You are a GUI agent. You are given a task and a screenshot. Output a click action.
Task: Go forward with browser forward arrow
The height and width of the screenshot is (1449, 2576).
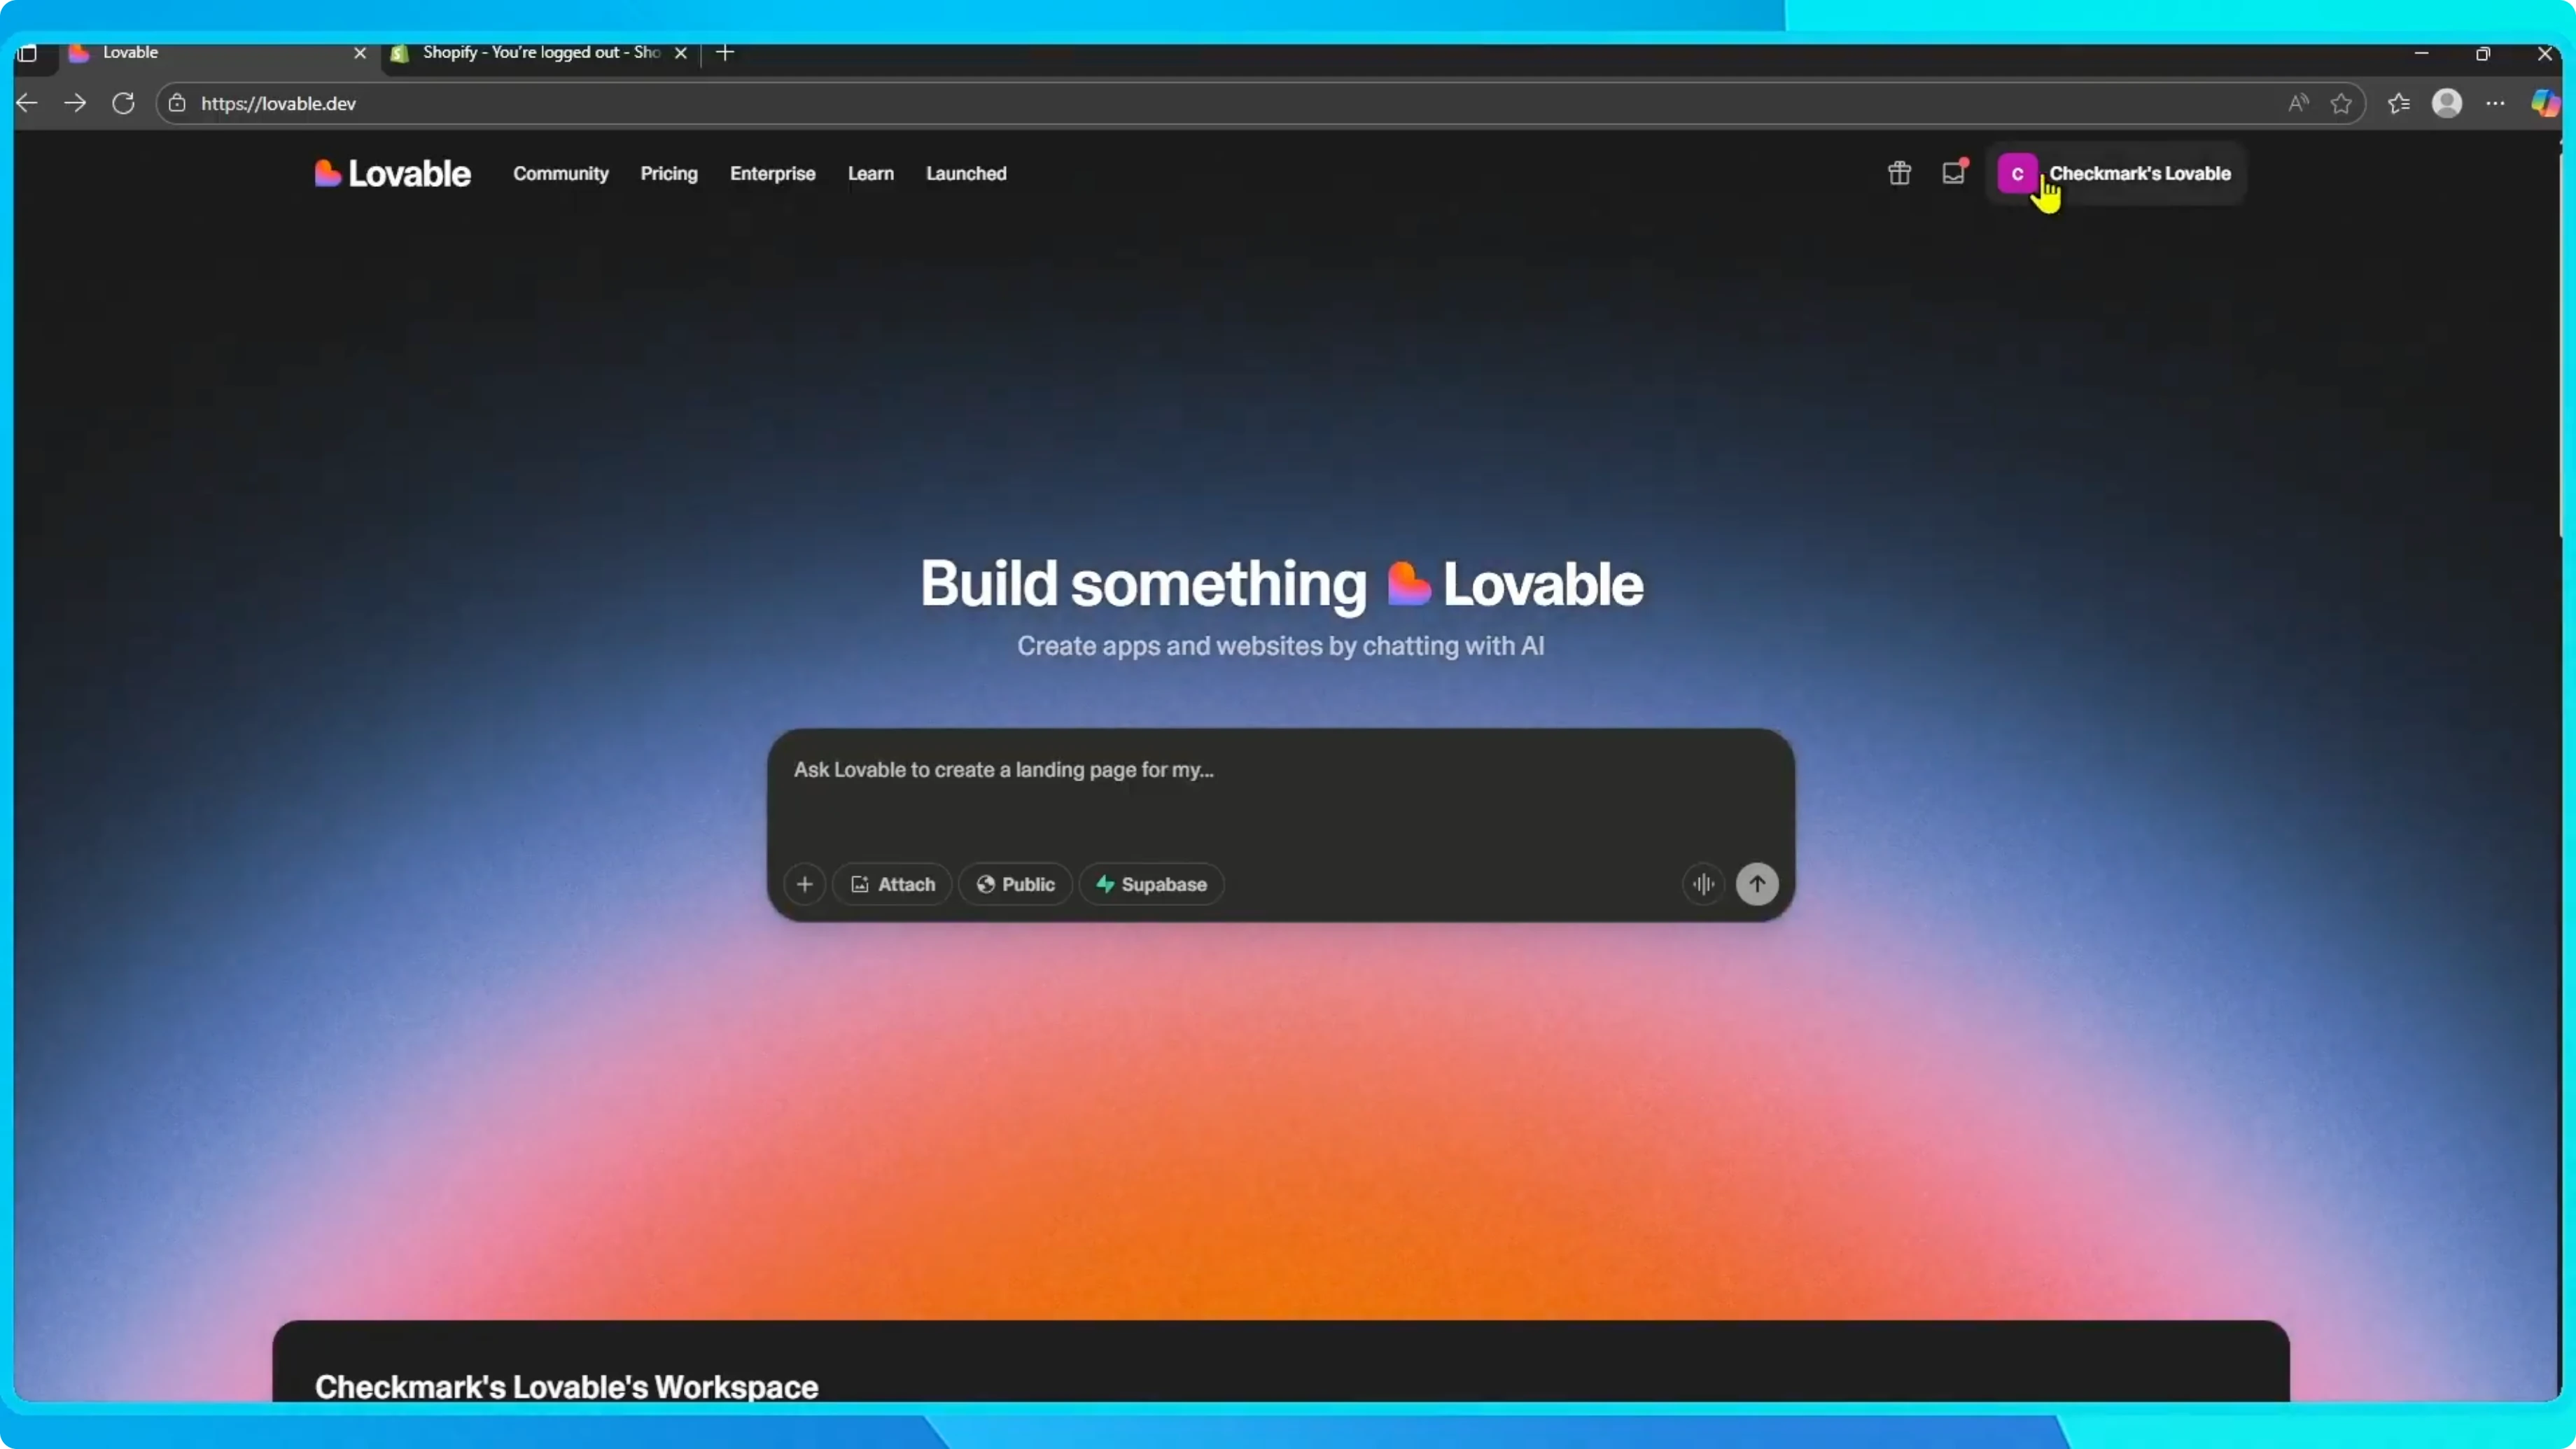coord(75,103)
